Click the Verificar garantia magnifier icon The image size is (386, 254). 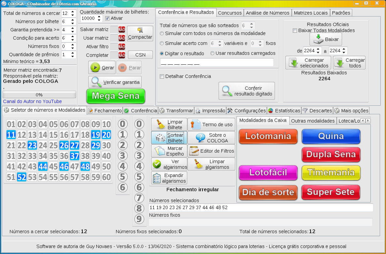[96, 82]
